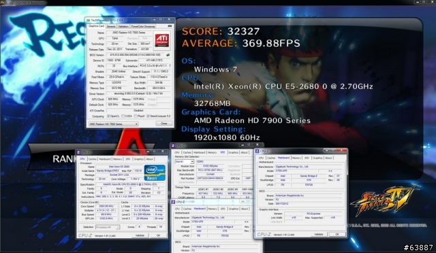Toggle the DirectCompute 5.0 checkbox
The image size is (436, 253).
tap(148, 116)
